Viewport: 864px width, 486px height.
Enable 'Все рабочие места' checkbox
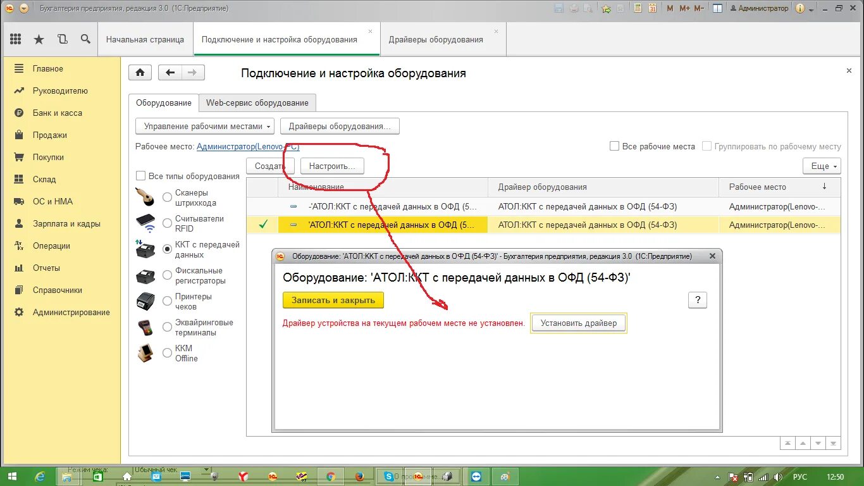point(614,146)
